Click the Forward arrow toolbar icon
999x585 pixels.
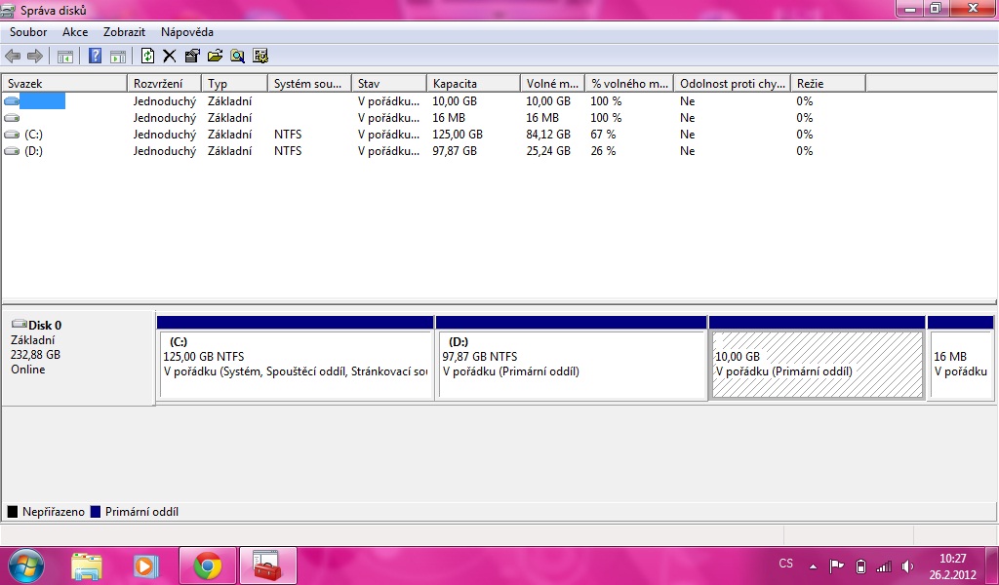[35, 56]
